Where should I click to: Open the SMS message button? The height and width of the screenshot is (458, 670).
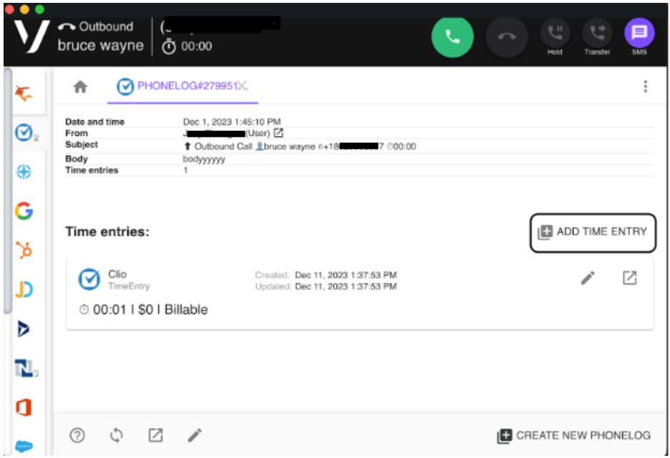click(x=639, y=34)
